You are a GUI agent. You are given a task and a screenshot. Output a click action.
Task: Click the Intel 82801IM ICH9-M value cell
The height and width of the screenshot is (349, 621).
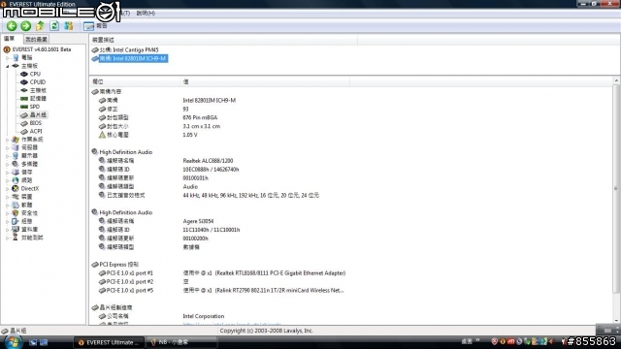[210, 101]
